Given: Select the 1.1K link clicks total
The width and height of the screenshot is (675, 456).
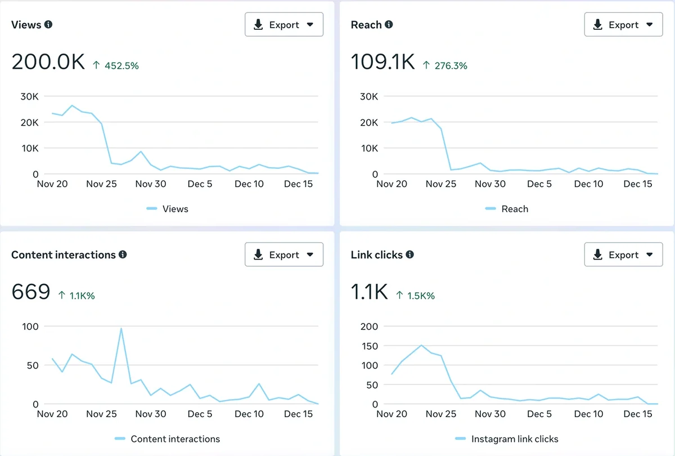Looking at the screenshot, I should point(370,292).
